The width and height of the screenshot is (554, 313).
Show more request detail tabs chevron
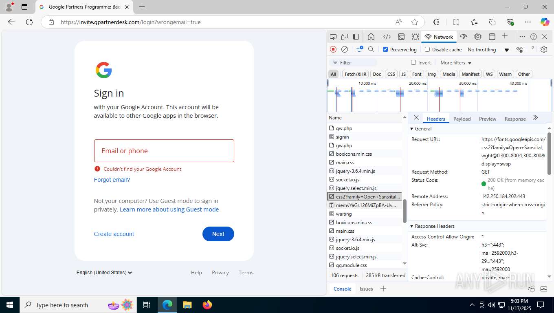coord(536,118)
